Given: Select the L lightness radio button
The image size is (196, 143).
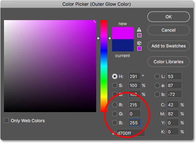Looking at the screenshot, I should click(157, 77).
